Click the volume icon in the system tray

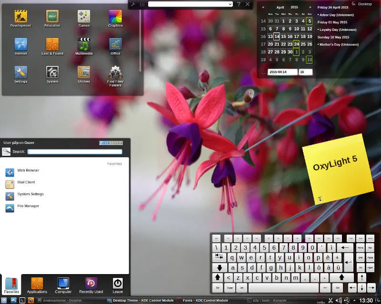pos(339,300)
